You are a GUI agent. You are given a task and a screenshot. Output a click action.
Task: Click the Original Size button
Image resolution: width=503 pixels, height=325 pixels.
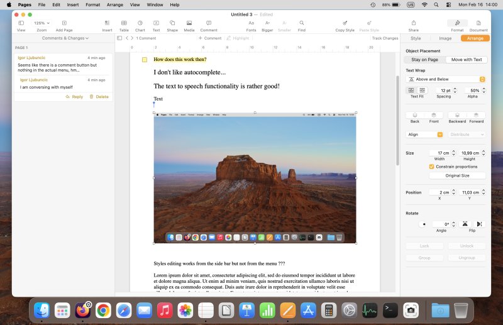(x=458, y=176)
